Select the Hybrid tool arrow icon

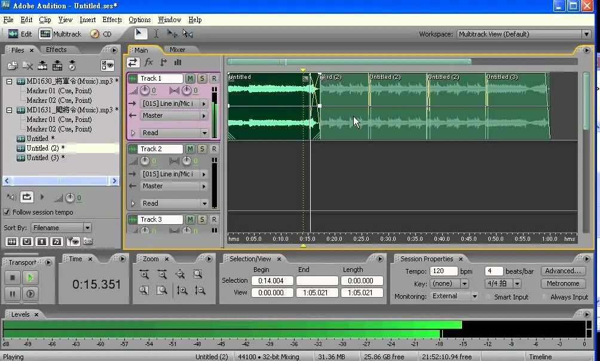140,33
